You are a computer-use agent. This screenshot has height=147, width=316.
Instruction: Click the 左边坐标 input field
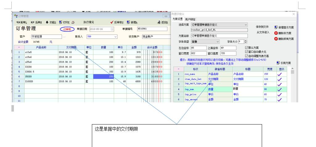[198, 48]
